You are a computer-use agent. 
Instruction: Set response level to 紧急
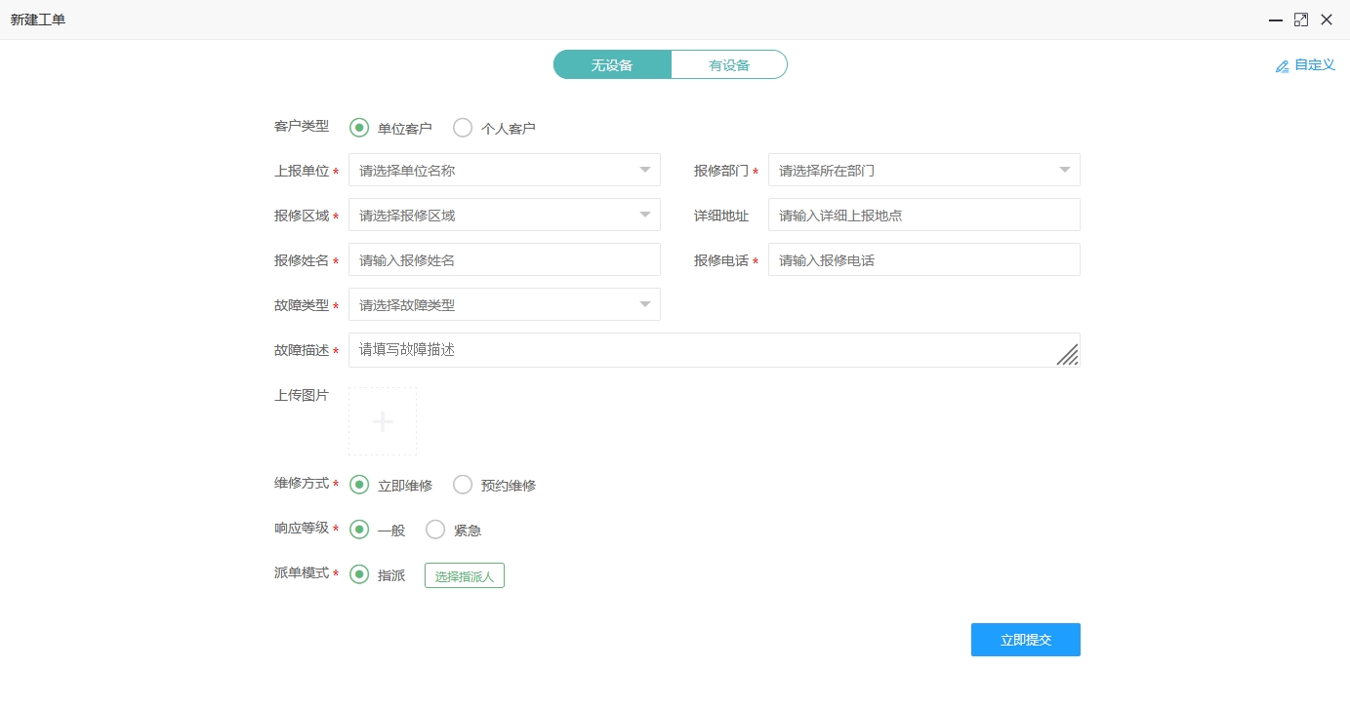pyautogui.click(x=435, y=530)
